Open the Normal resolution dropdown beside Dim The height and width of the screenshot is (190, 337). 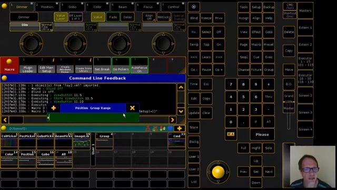(x=47, y=27)
